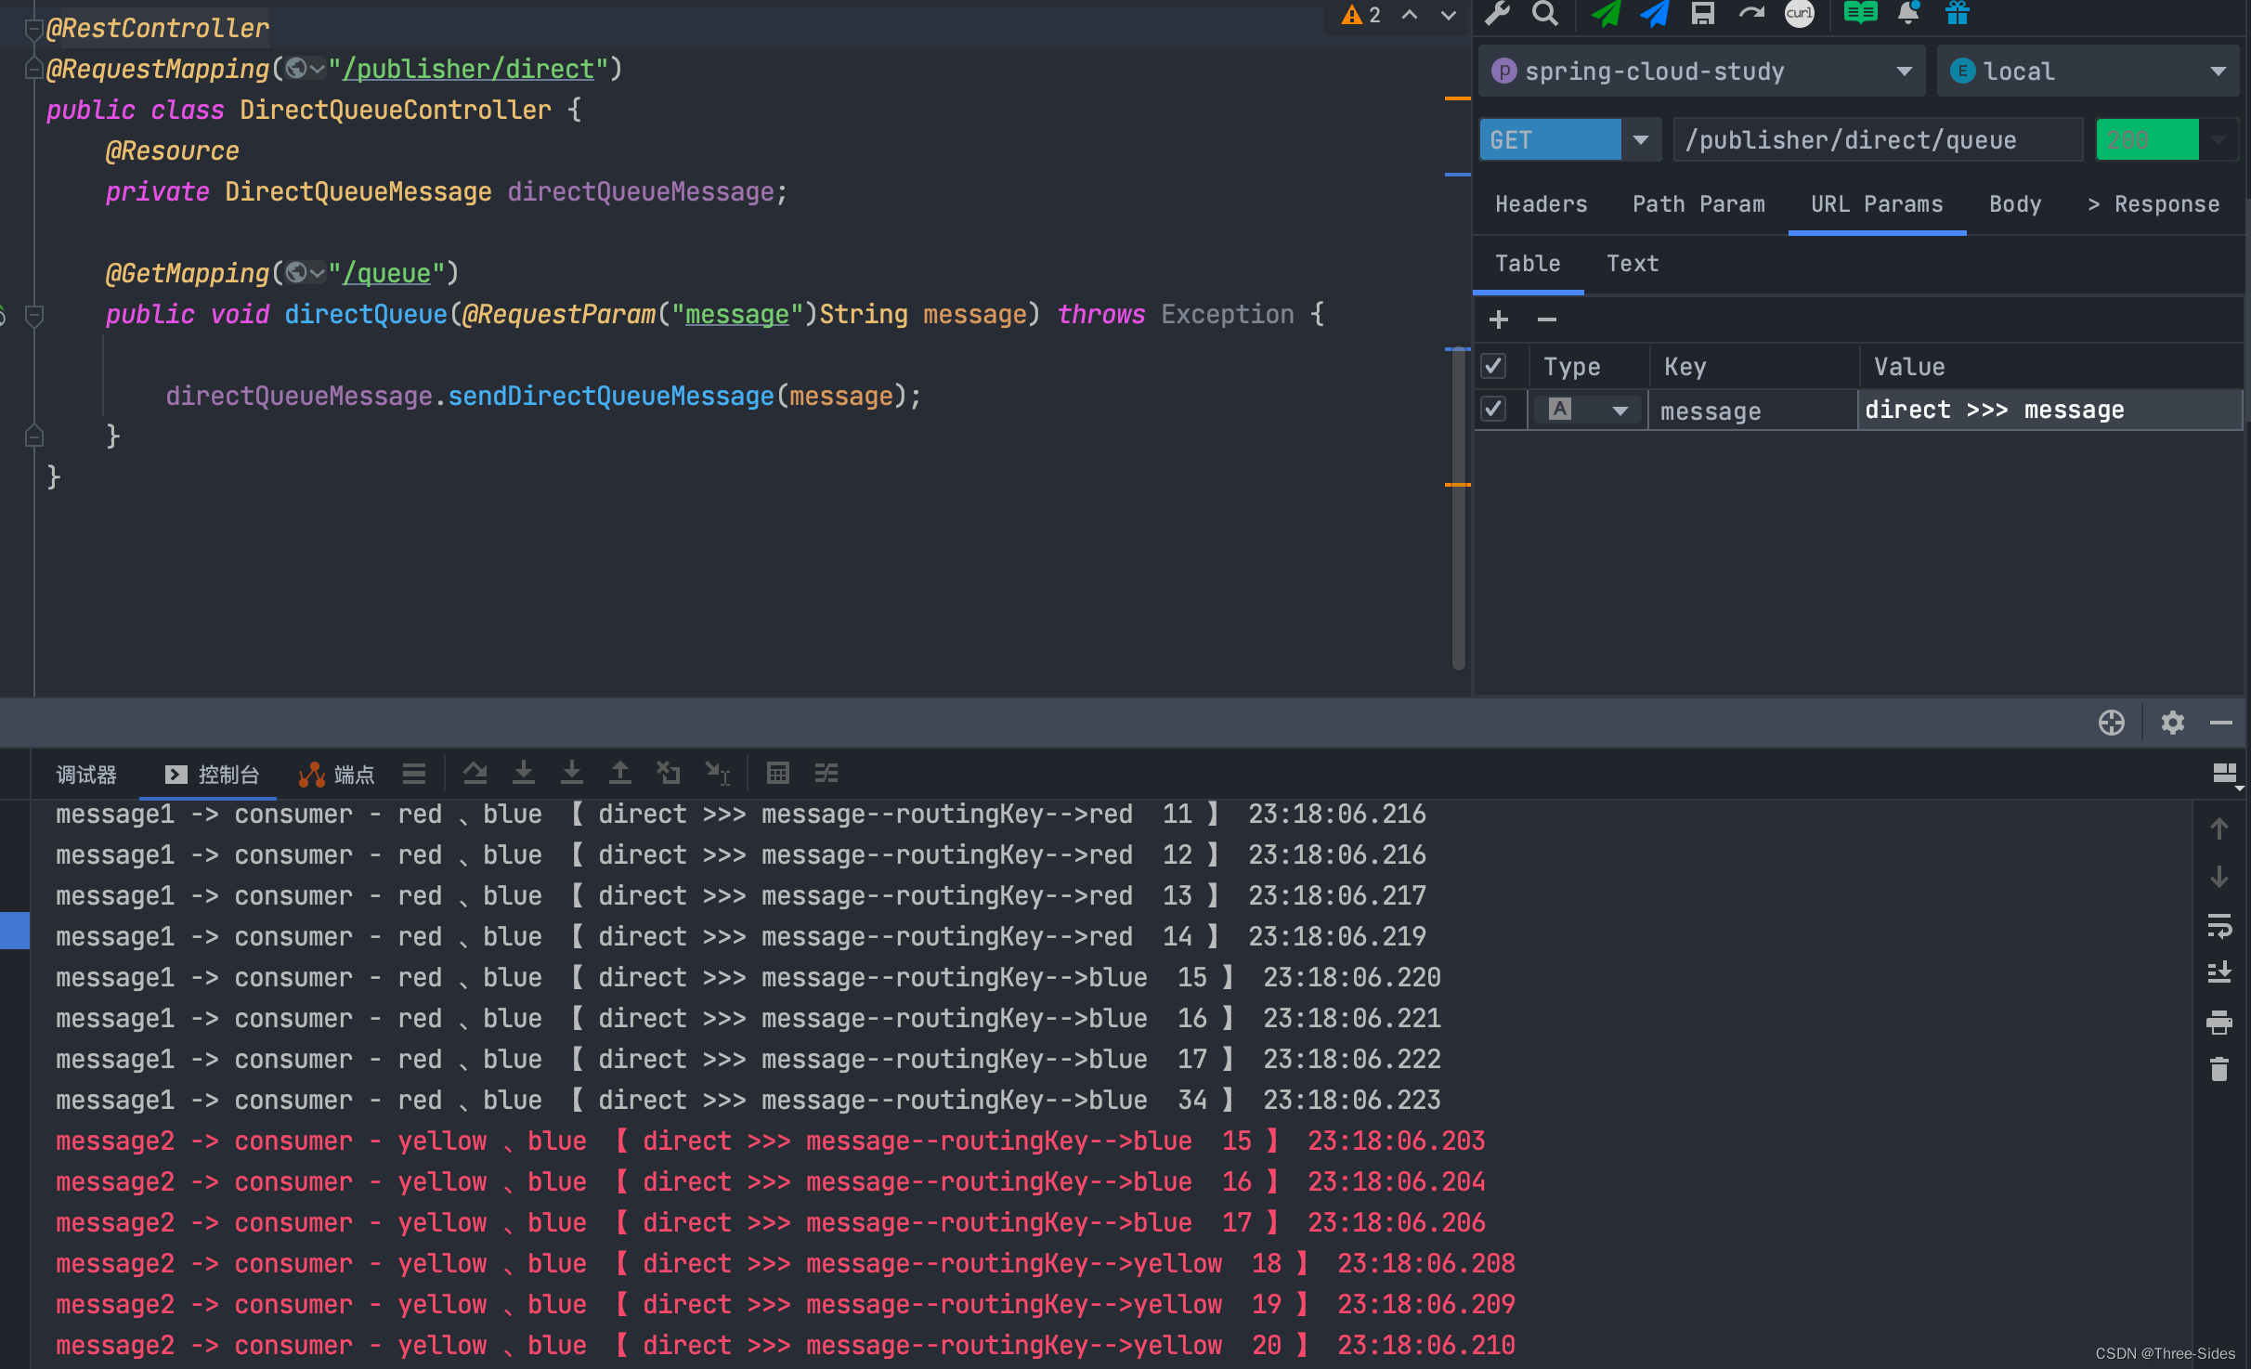Click the notification bell icon
Screen dimensions: 2251x1369
[x=1908, y=13]
